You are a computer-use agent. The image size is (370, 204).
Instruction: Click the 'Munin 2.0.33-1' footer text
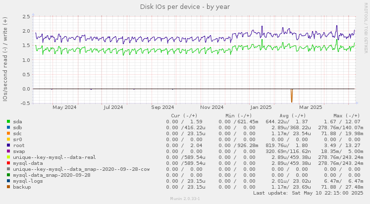tap(185, 199)
